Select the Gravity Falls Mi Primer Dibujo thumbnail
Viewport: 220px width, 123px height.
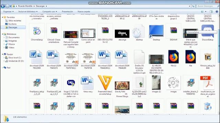coord(122,85)
